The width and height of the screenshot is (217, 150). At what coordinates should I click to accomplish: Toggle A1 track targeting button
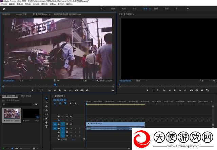[62, 128]
